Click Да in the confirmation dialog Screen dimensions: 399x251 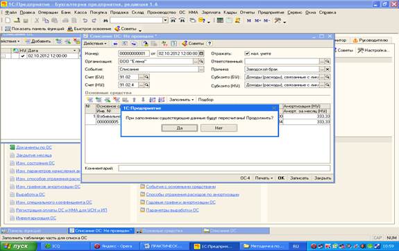click(x=180, y=128)
